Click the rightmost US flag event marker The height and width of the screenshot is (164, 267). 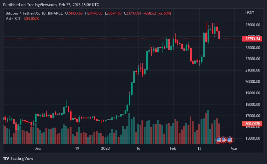pyautogui.click(x=230, y=140)
